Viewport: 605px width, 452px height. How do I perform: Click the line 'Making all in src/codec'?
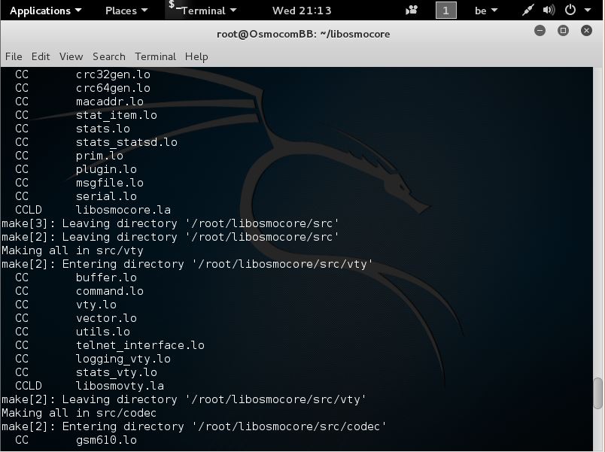tap(79, 413)
